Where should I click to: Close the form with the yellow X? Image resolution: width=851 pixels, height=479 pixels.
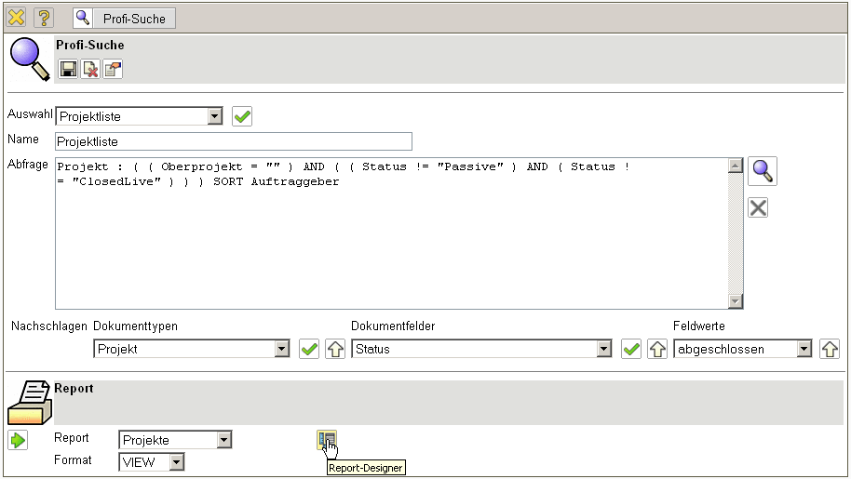pyautogui.click(x=17, y=18)
